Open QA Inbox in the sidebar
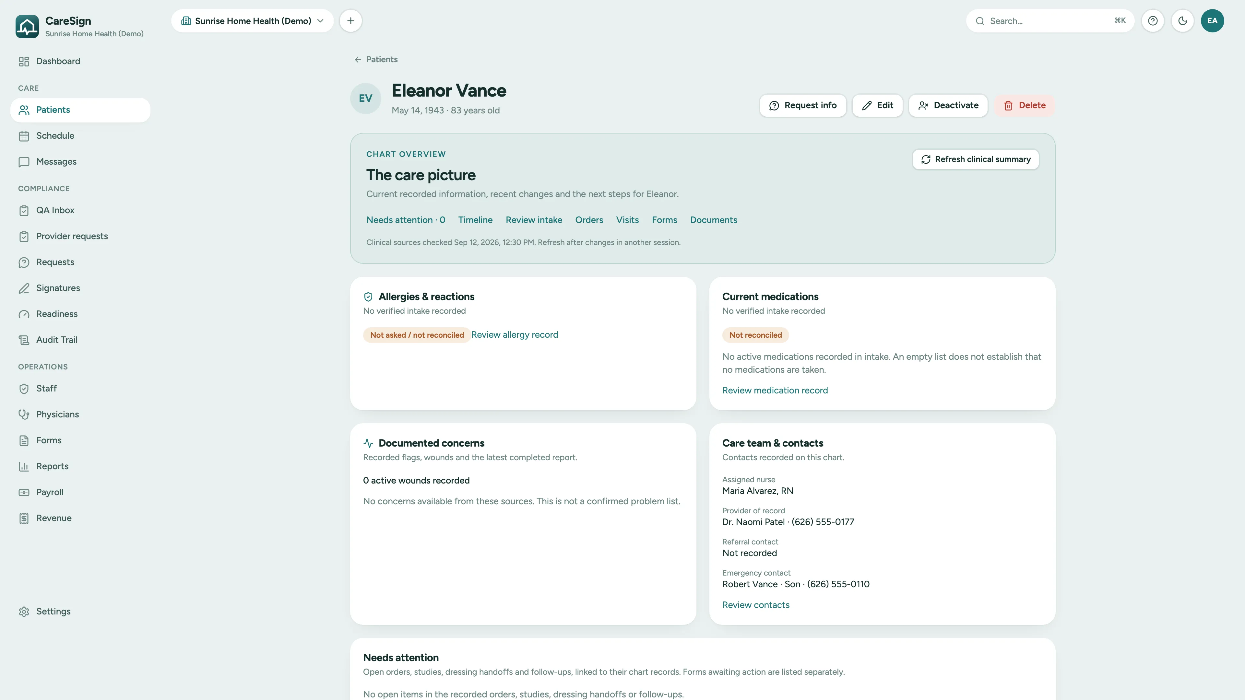This screenshot has height=700, width=1245. coord(80,210)
